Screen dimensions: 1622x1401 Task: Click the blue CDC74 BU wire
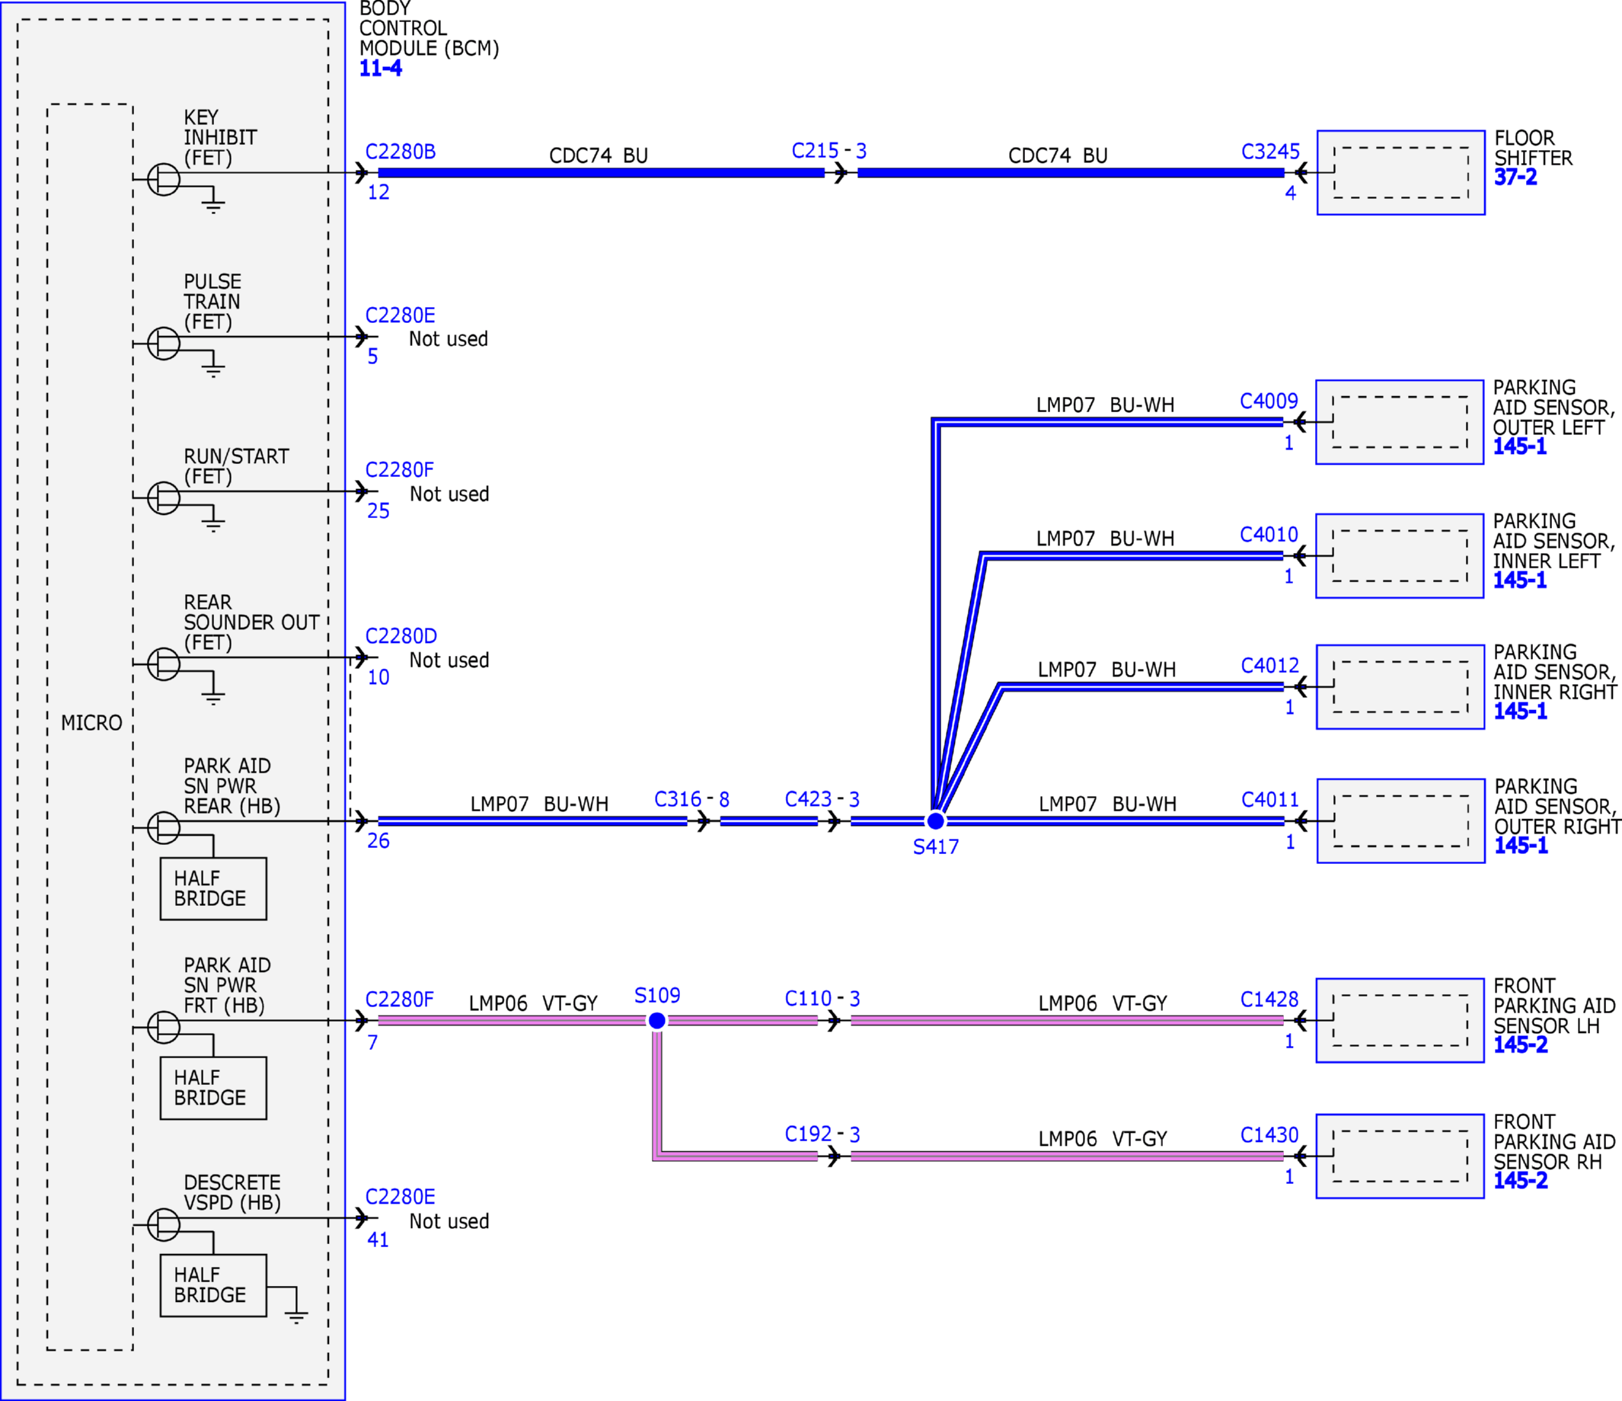(601, 173)
